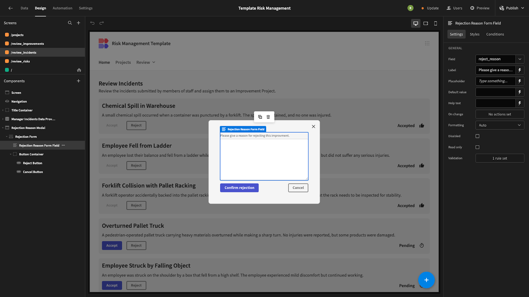The image size is (529, 297).
Task: Reject the Forklift Collision incident
Action: (136, 205)
